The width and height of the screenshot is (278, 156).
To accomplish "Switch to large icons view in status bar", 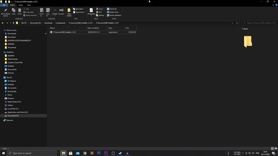I will point(276,149).
